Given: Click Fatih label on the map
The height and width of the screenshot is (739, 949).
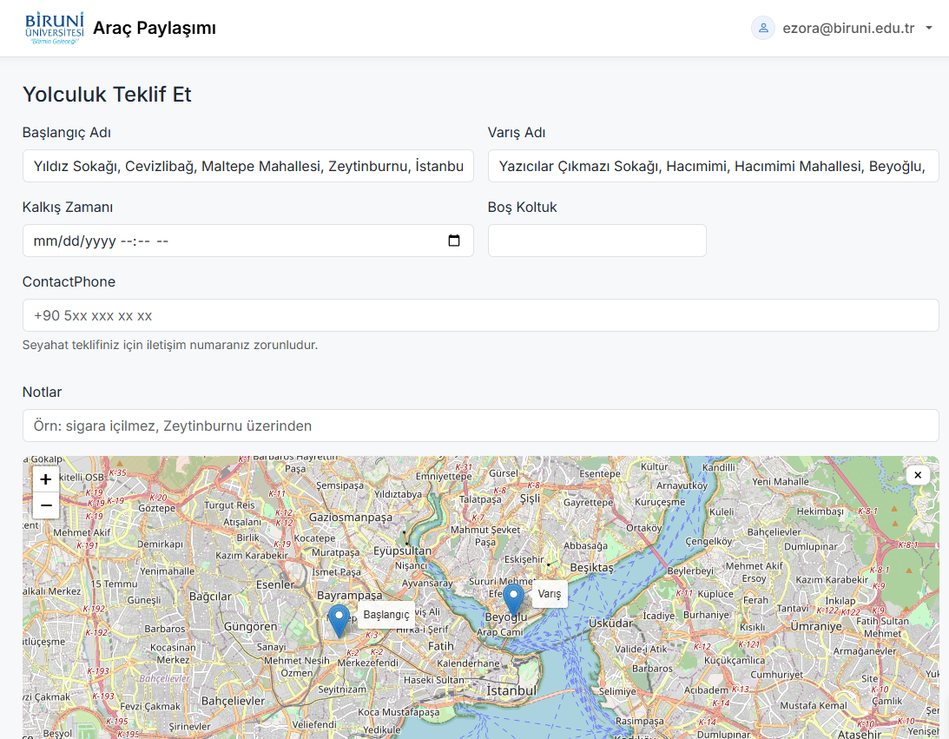Looking at the screenshot, I should tap(440, 646).
